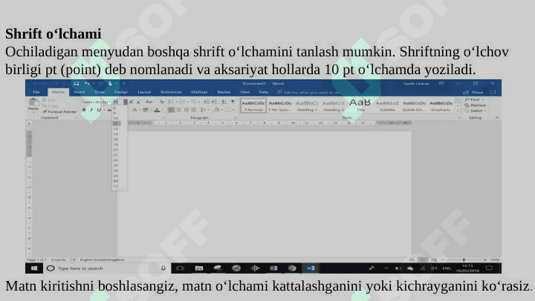
Task: Open the File tab
Action: (36, 92)
